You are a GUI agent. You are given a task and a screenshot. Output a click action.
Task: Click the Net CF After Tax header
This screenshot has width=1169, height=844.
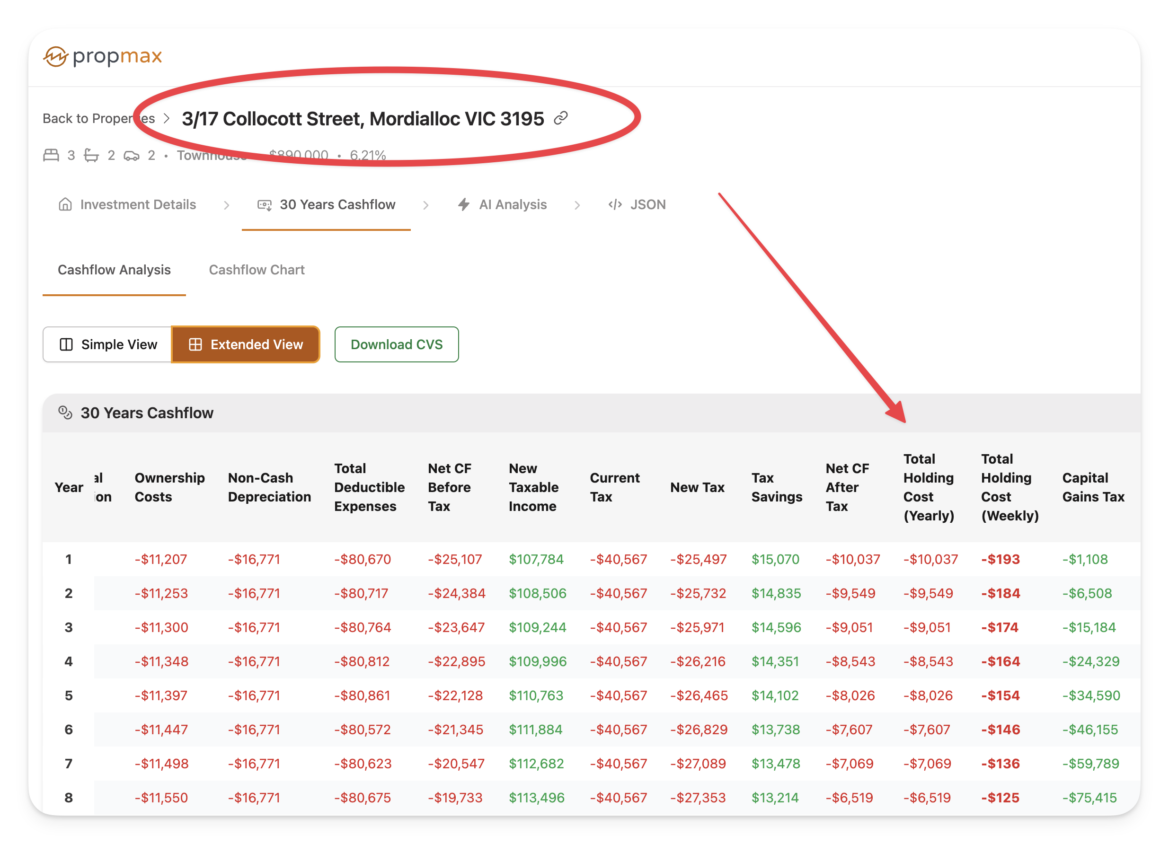(x=847, y=487)
